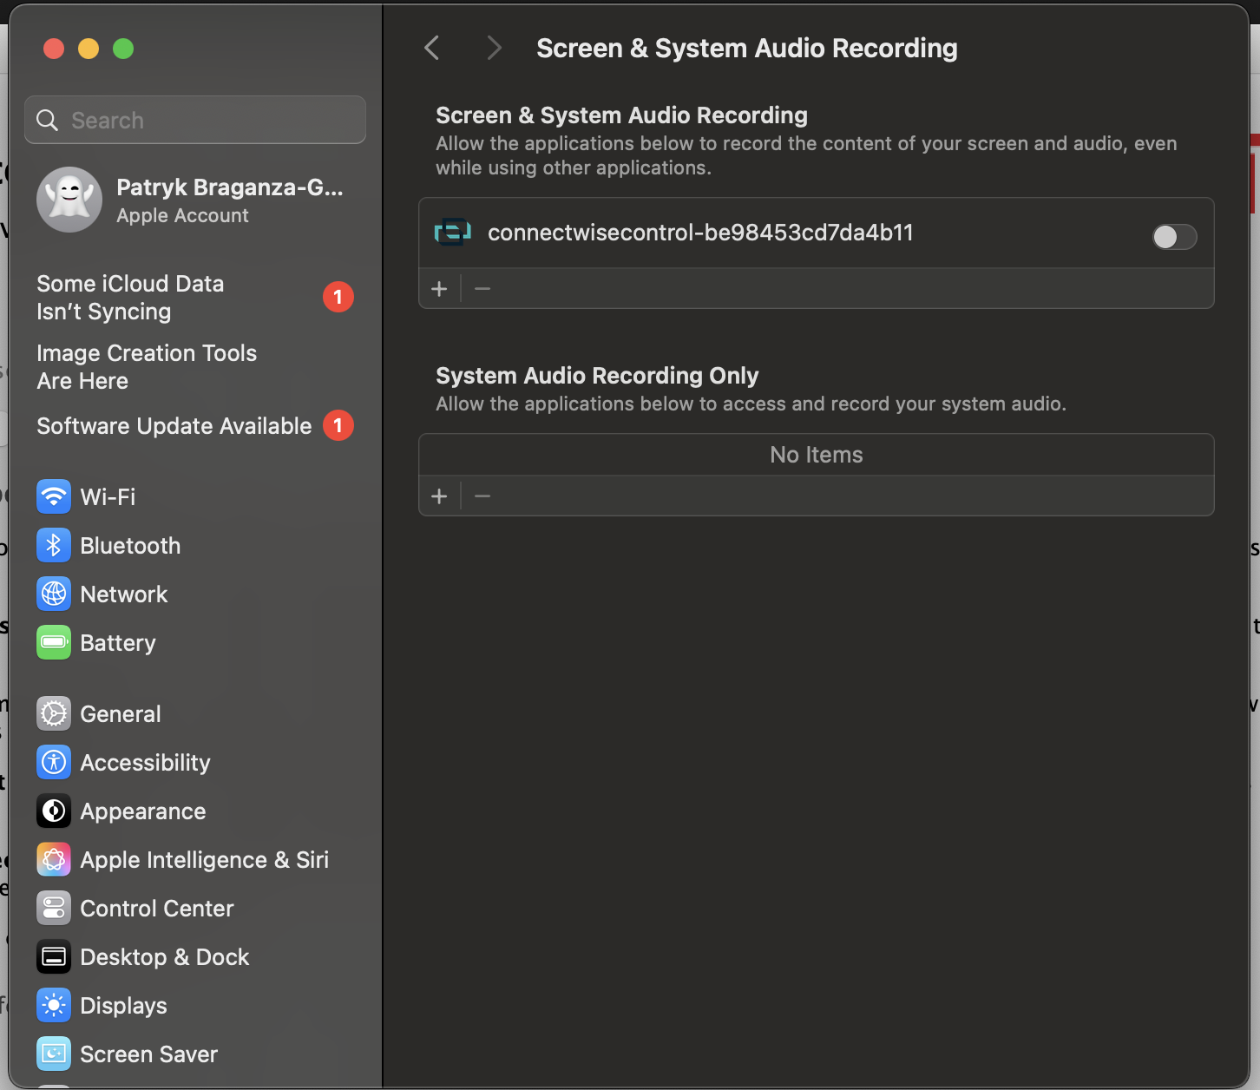This screenshot has height=1090, width=1260.
Task: Add app to System Audio Recording Only list
Action: tap(439, 496)
